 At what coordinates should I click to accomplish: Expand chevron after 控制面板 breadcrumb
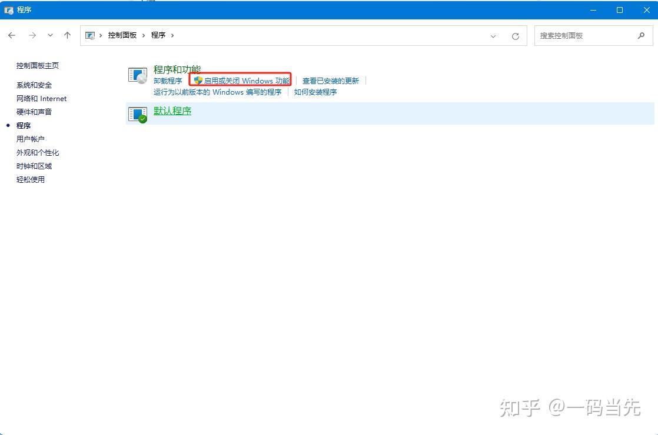coord(144,36)
